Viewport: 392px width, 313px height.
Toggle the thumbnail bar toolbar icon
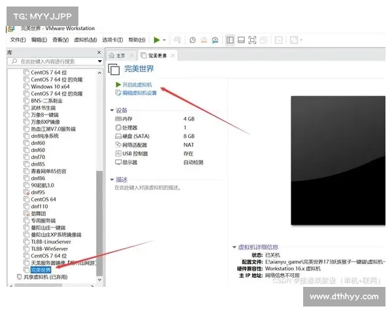[x=241, y=40]
